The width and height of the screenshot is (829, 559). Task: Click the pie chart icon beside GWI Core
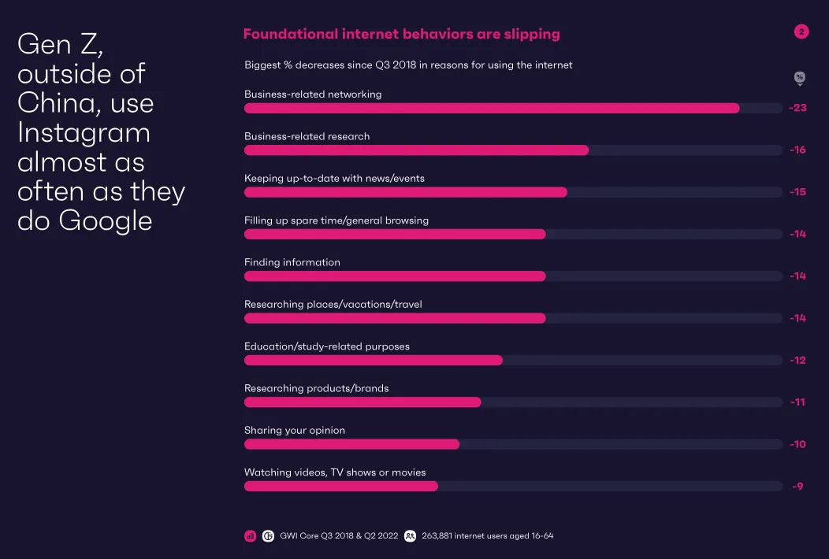[268, 535]
